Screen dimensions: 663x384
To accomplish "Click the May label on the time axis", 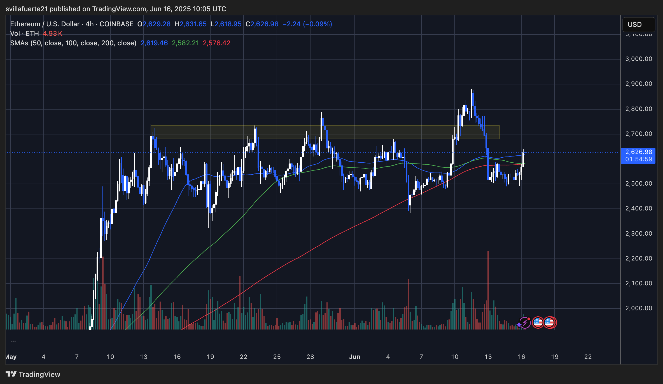I will pos(11,357).
